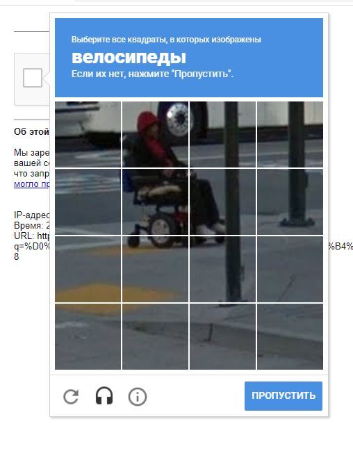Select the tile showing the person's legs and feet
This screenshot has height=451, width=353.
point(222,202)
